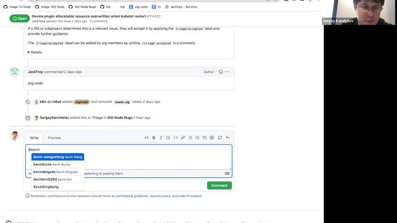Open the contributing guidelines link
This screenshot has height=223, width=397.
pos(132,196)
